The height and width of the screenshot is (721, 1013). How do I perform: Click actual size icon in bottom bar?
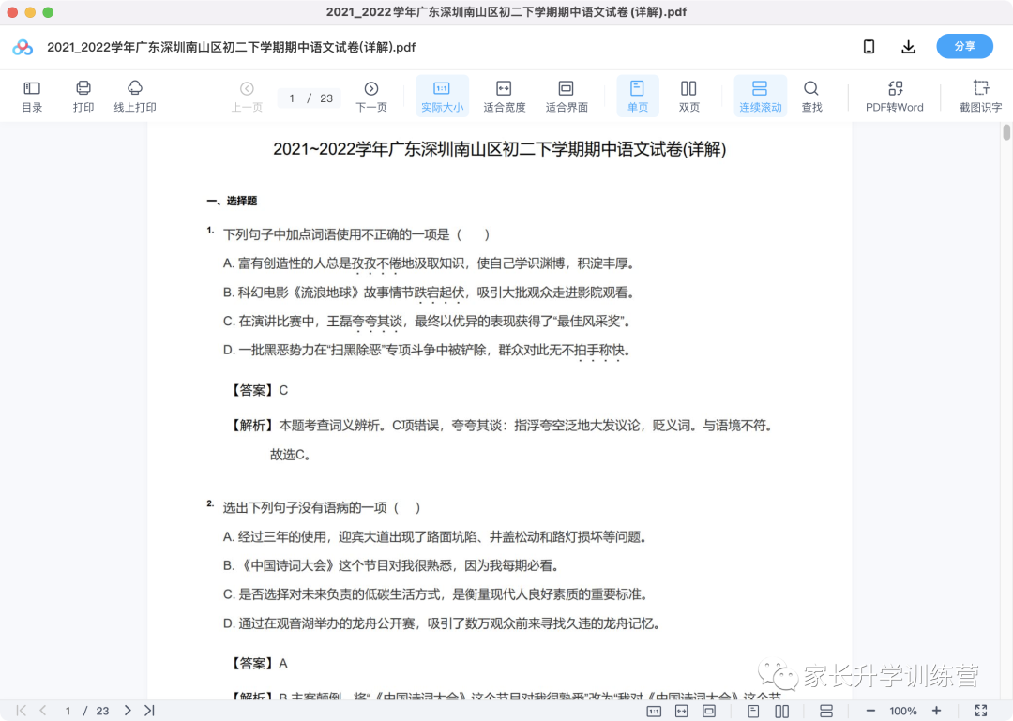pyautogui.click(x=654, y=712)
